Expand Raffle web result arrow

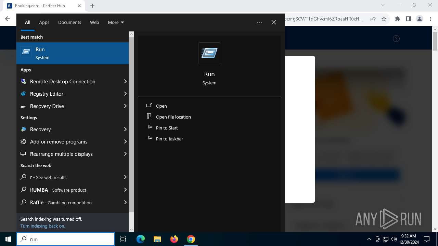click(125, 202)
